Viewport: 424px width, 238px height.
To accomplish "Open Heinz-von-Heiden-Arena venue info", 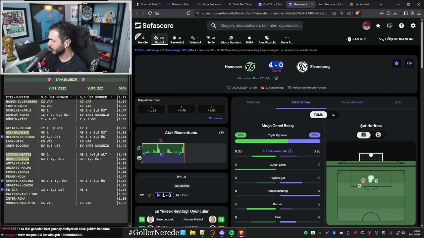I will pos(307,88).
